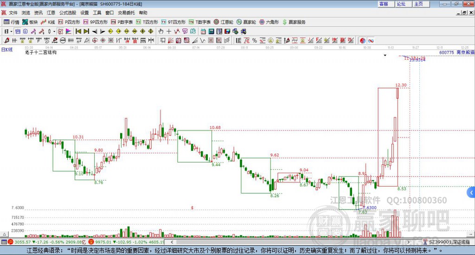475x255 pixels.
Task: Open the small black chart dropdown arrow
Action: pos(385,55)
